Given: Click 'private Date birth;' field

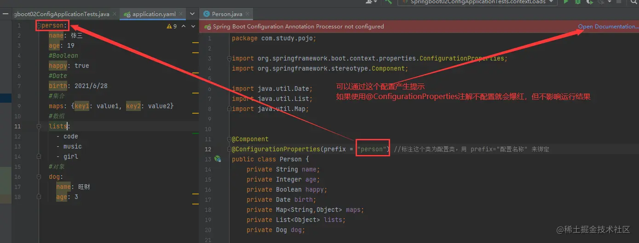Looking at the screenshot, I should pyautogui.click(x=281, y=200).
